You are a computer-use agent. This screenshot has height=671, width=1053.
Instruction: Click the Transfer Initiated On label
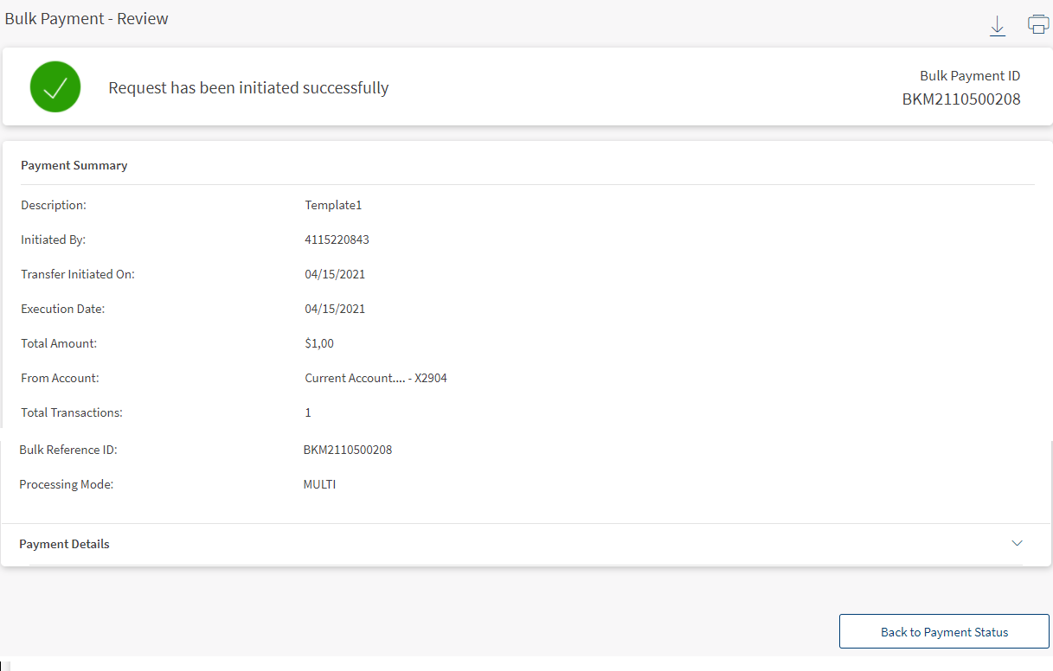[78, 274]
